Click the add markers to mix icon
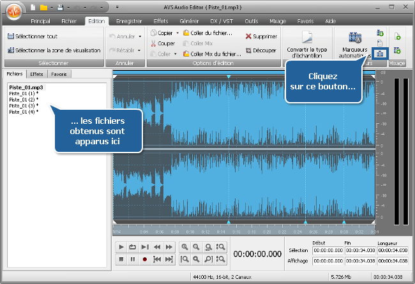Screen dimensions: 415x284 (397, 50)
